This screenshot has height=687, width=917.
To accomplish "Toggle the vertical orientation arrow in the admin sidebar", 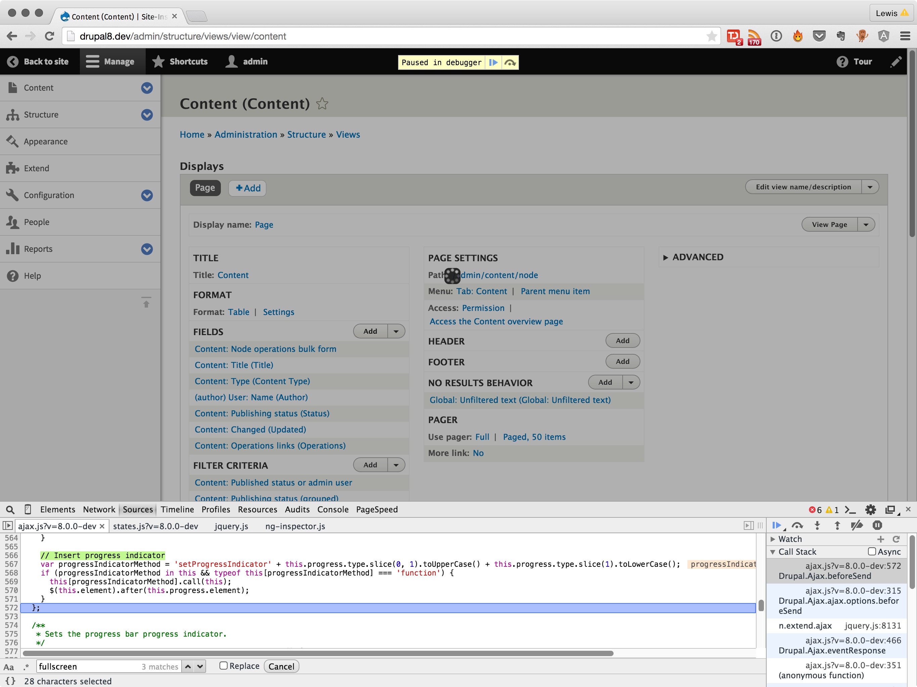I will [146, 302].
